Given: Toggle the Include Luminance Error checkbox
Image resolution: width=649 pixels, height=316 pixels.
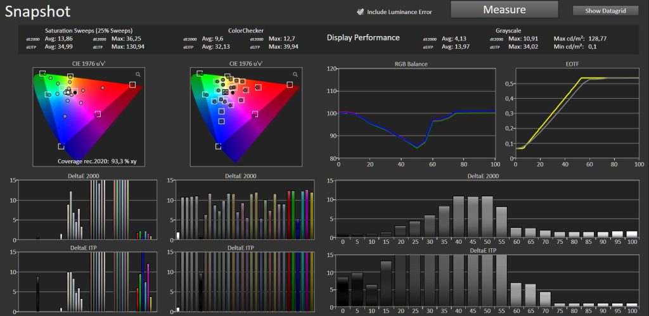Looking at the screenshot, I should [360, 12].
